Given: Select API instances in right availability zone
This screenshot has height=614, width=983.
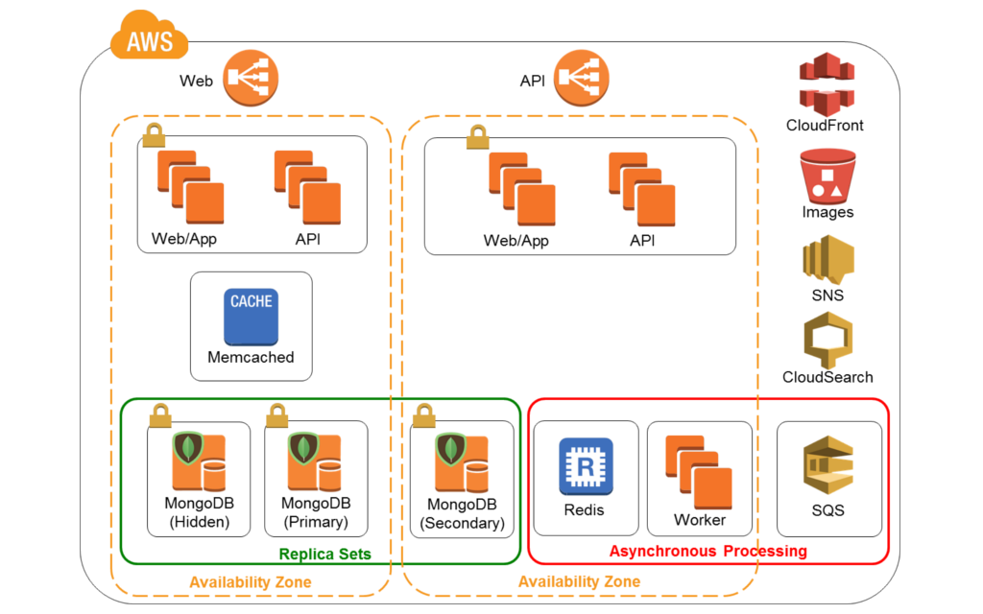Looking at the screenshot, I should tap(642, 189).
